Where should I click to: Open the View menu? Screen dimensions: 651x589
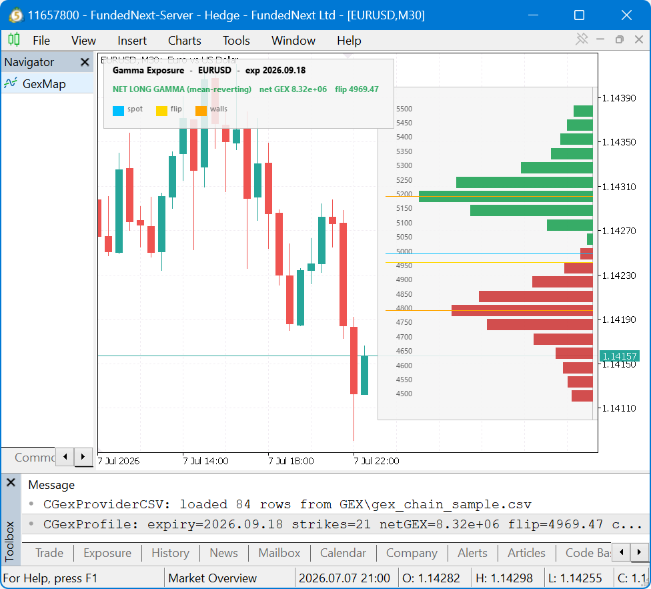click(x=83, y=41)
